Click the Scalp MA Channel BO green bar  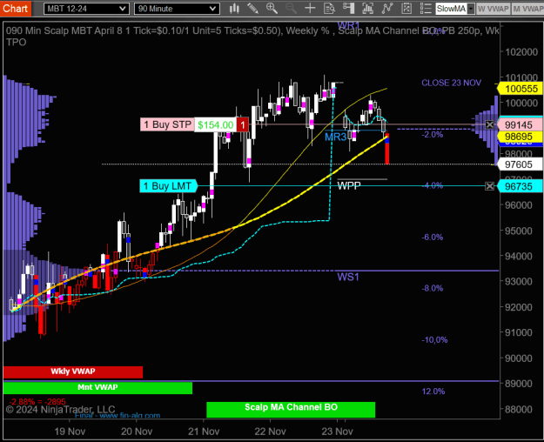point(291,410)
